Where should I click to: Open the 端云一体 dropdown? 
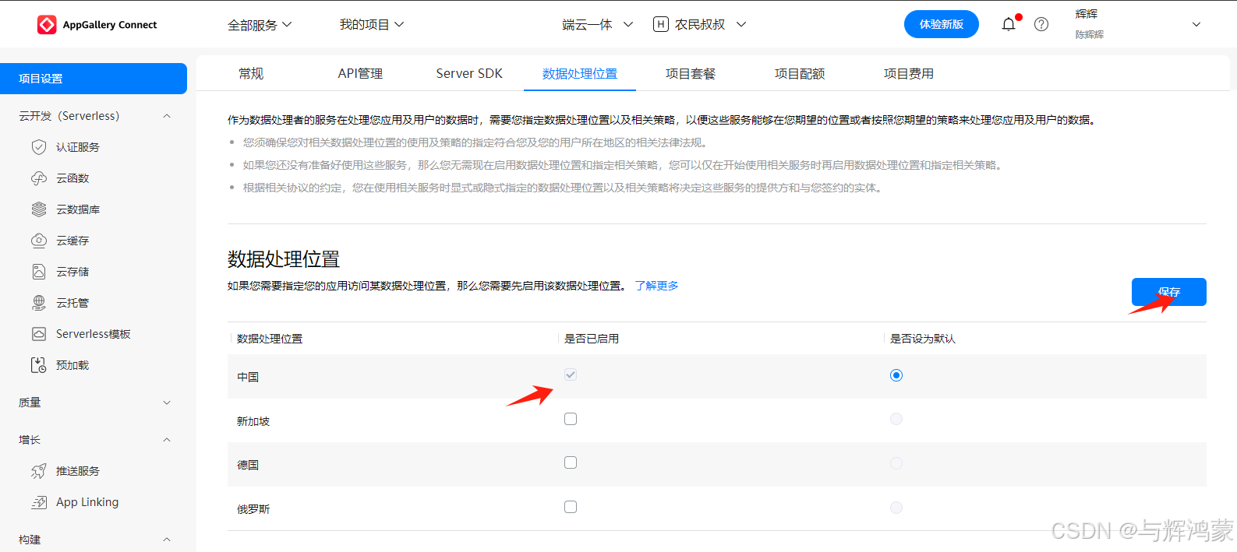[x=598, y=25]
